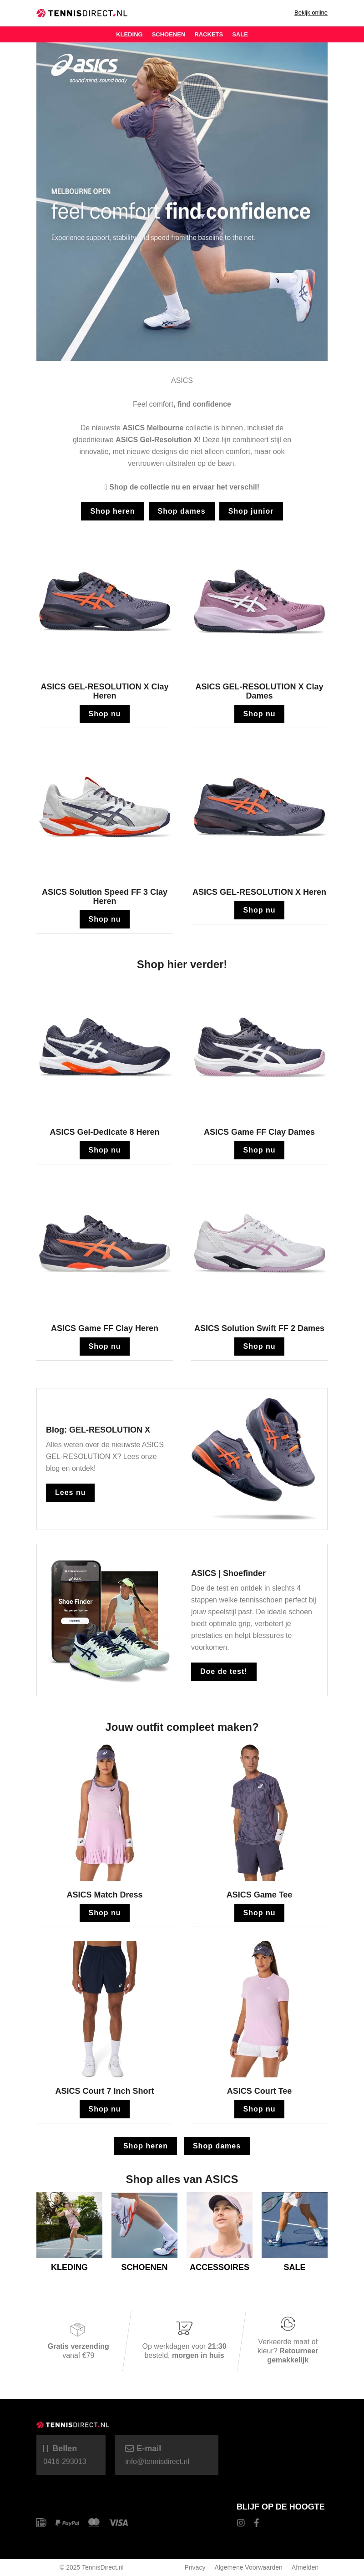This screenshot has width=364, height=2576.
Task: Click the Mastercard payment icon
Action: (x=94, y=2522)
